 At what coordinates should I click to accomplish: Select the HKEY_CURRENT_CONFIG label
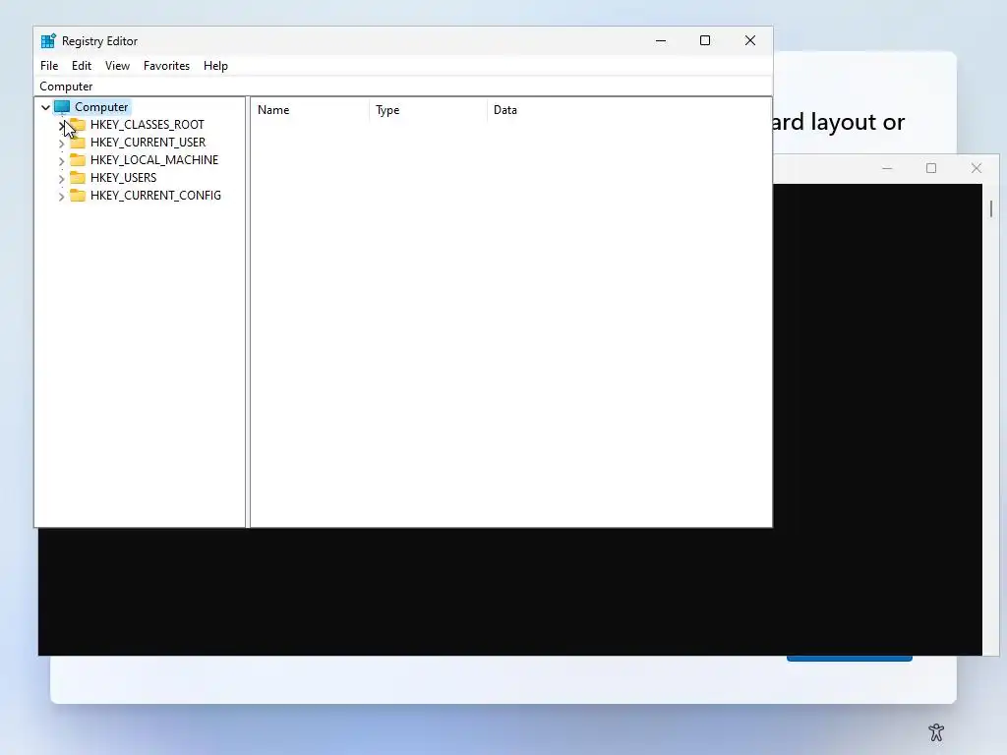click(155, 196)
